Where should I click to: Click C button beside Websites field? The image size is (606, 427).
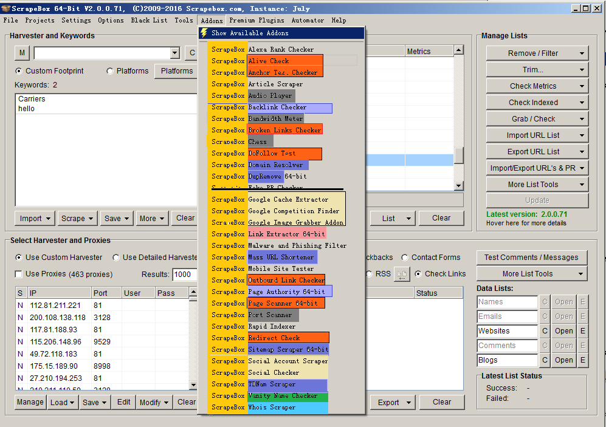[x=545, y=331]
